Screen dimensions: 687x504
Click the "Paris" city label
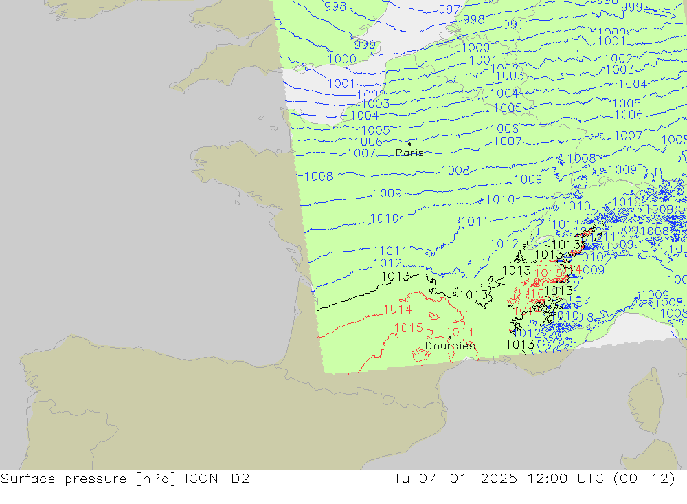[409, 153]
